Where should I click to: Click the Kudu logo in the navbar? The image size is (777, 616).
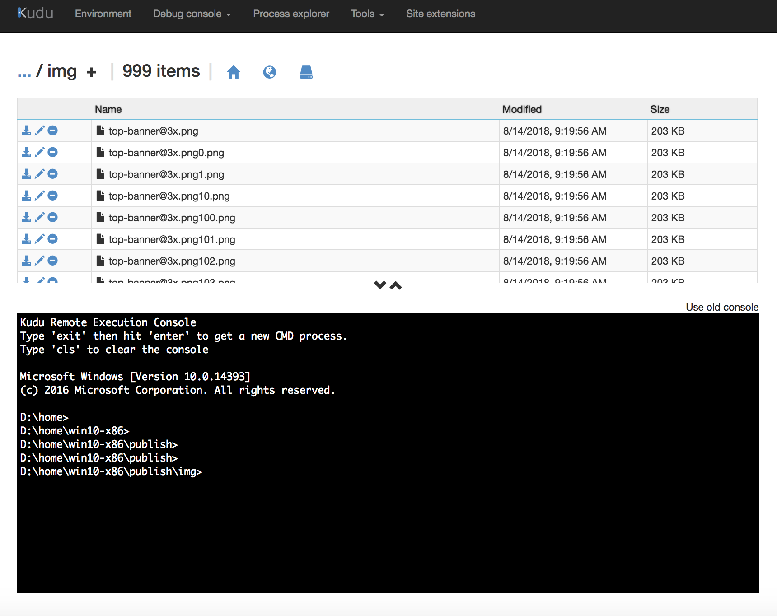pyautogui.click(x=35, y=13)
